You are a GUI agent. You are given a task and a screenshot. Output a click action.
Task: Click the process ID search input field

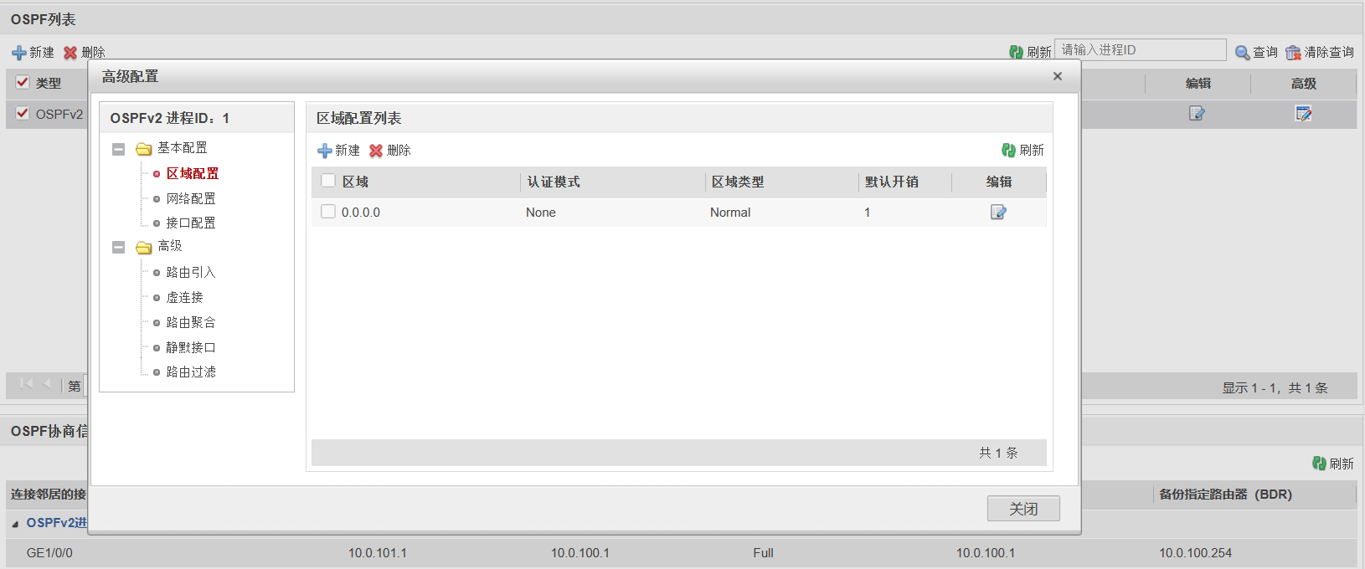[x=1140, y=50]
